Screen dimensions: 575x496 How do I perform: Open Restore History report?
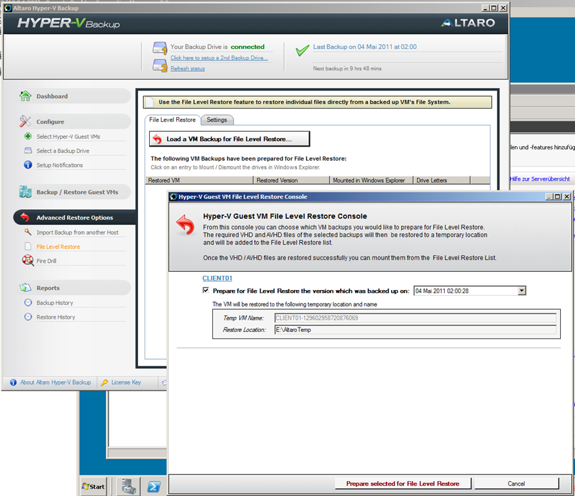point(55,317)
